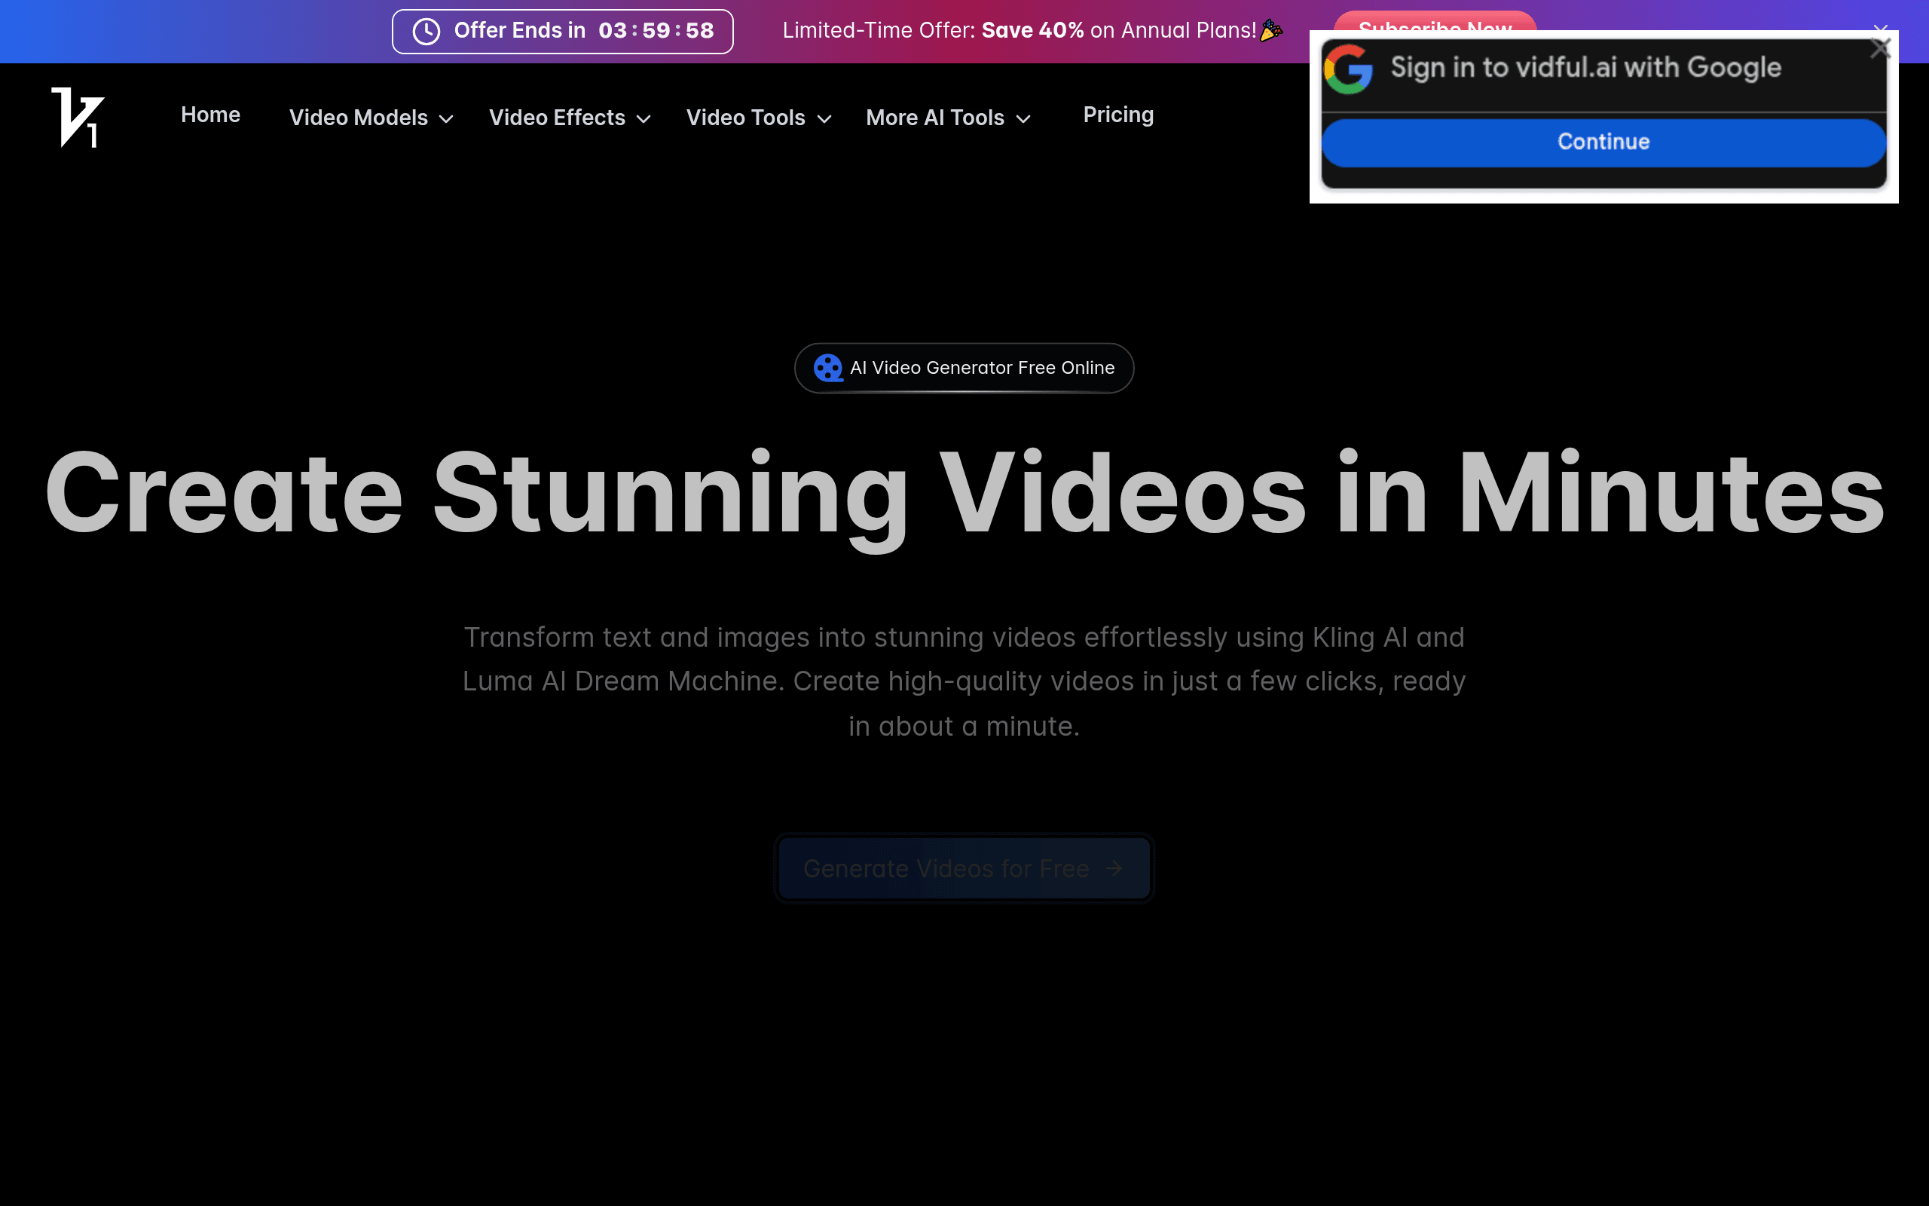Click the Google G logo in sign-in popup

point(1349,69)
